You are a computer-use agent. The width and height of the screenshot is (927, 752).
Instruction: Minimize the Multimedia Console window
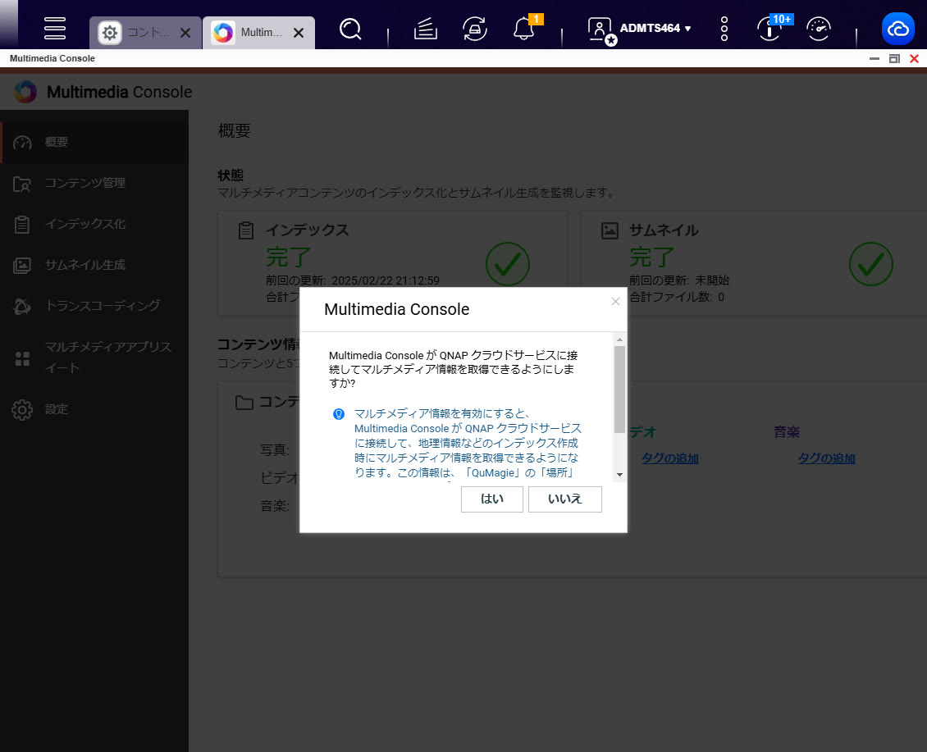[x=874, y=58]
